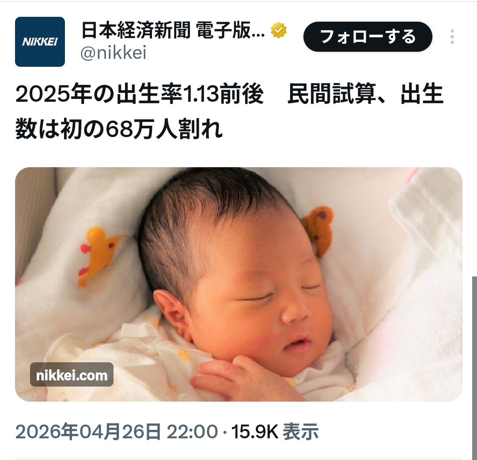Open the 2026年04月26日 date stamp

click(x=88, y=432)
